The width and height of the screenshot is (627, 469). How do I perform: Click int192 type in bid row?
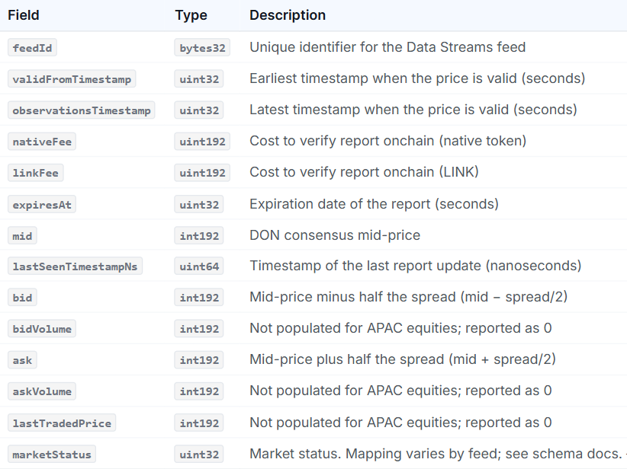[199, 298]
